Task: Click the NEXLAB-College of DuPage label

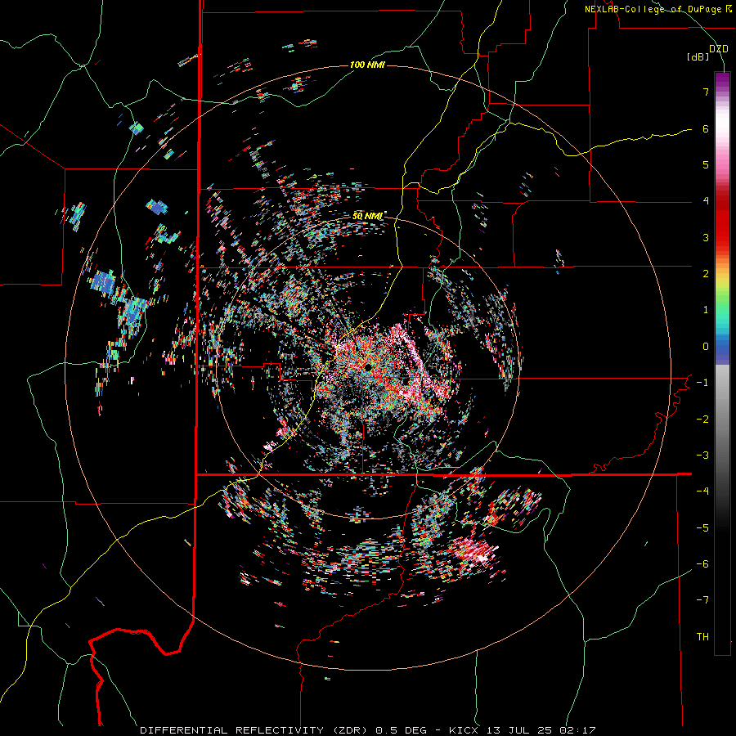Action: 657,9
